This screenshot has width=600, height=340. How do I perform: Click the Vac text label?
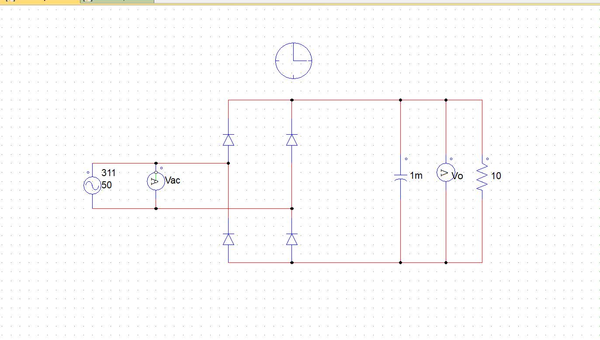click(173, 180)
